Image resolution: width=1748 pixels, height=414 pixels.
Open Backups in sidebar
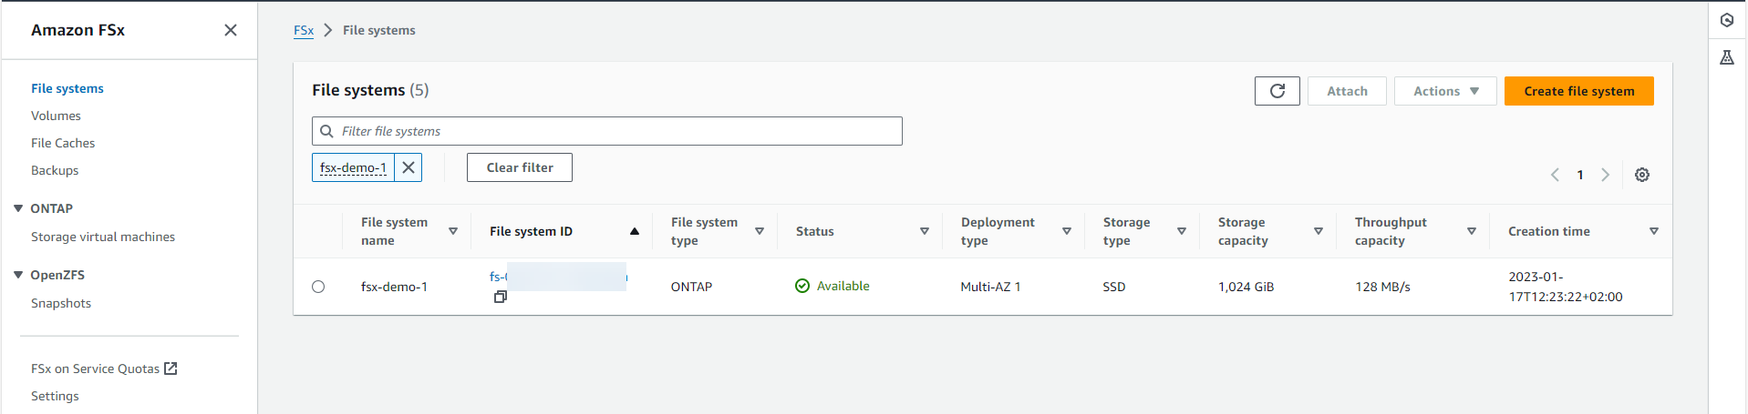[55, 170]
